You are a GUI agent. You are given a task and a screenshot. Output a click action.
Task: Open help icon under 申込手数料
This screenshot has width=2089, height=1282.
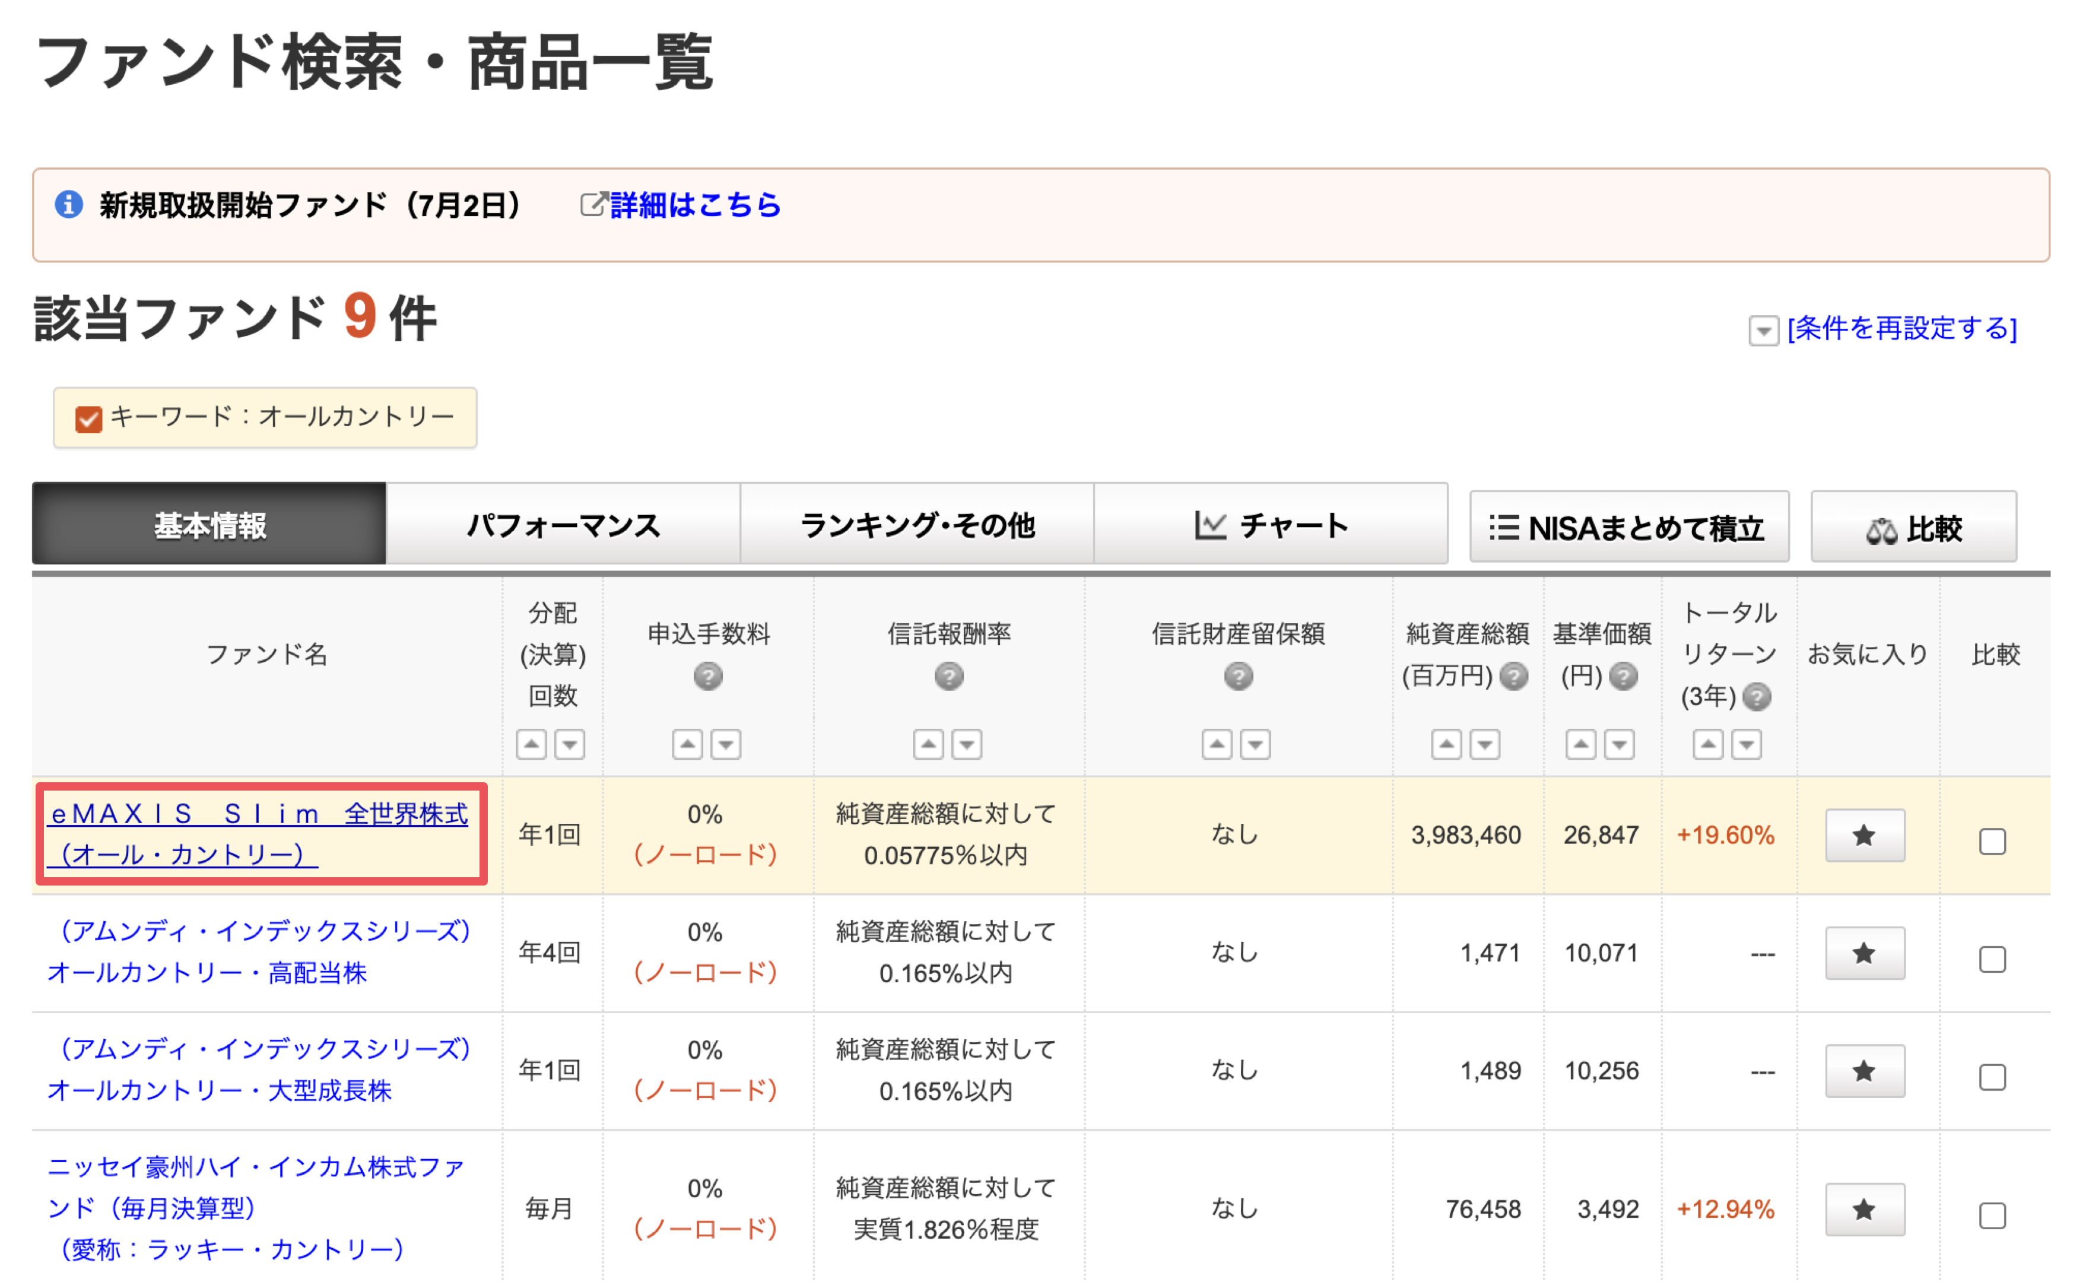(708, 676)
